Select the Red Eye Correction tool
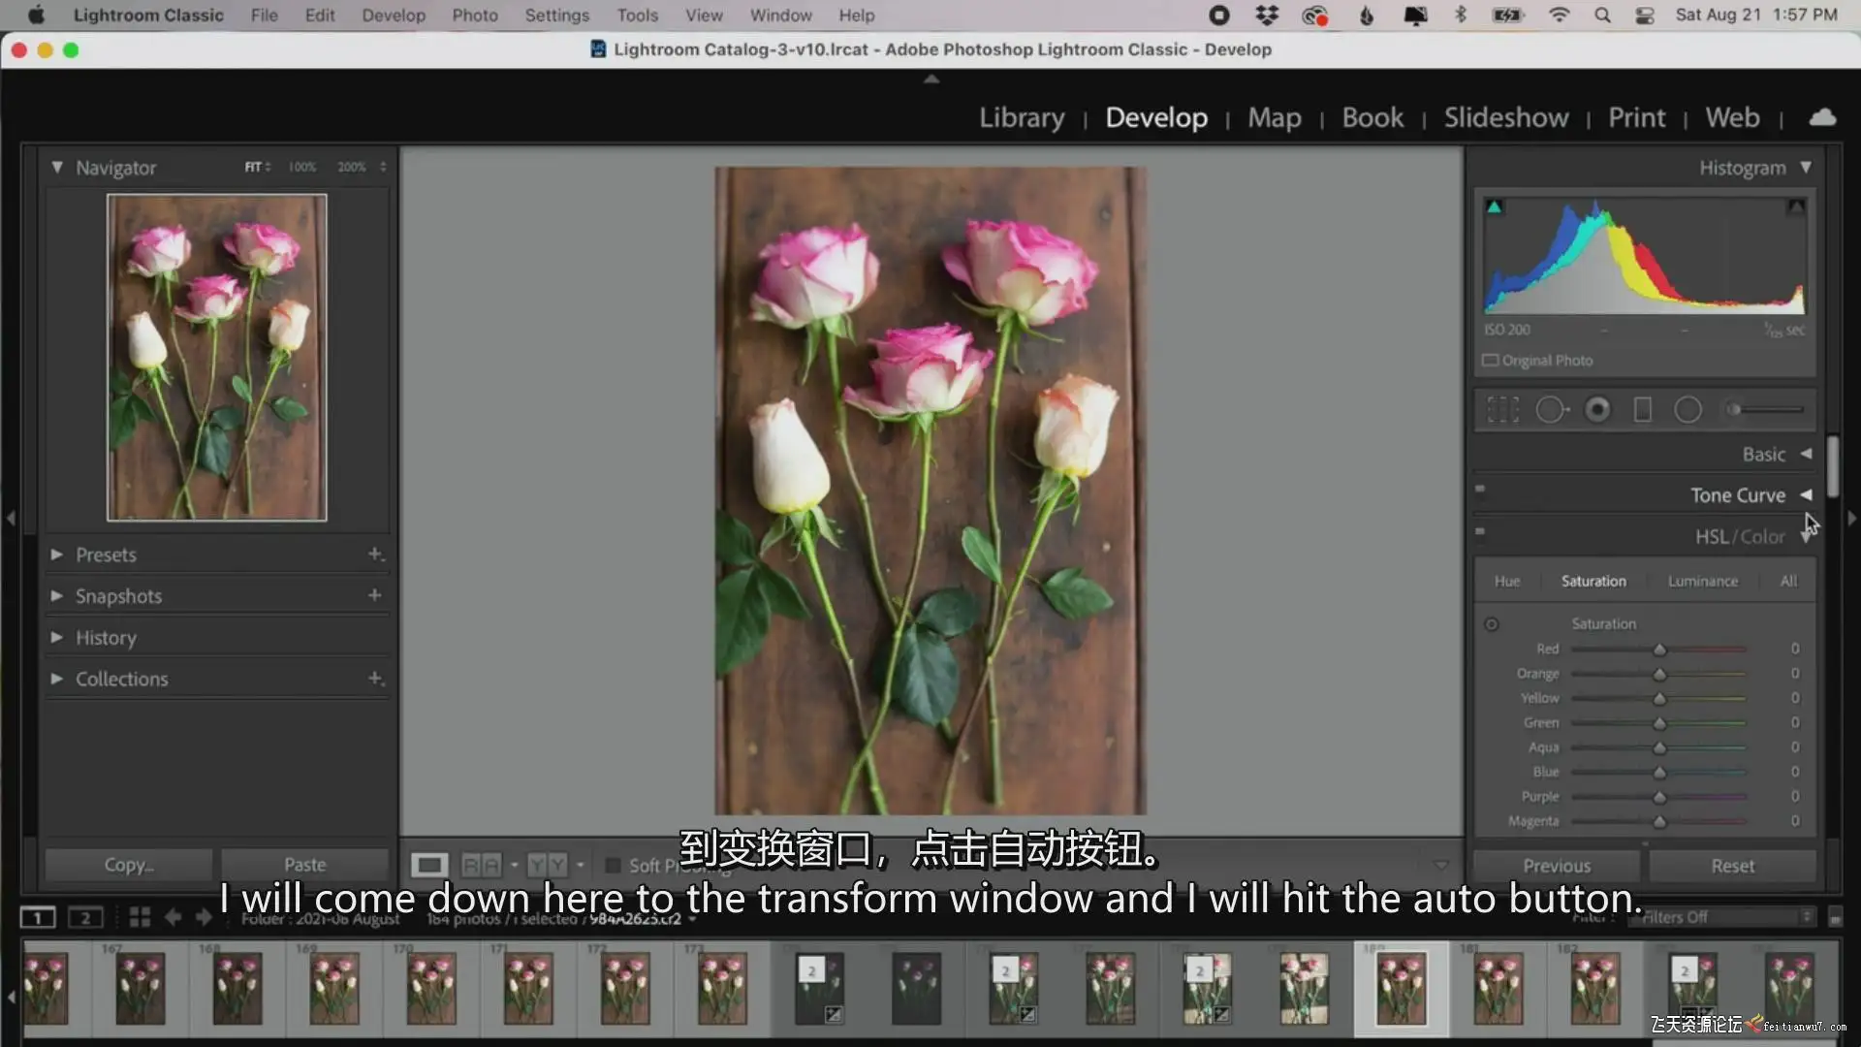This screenshot has width=1861, height=1047. point(1597,410)
